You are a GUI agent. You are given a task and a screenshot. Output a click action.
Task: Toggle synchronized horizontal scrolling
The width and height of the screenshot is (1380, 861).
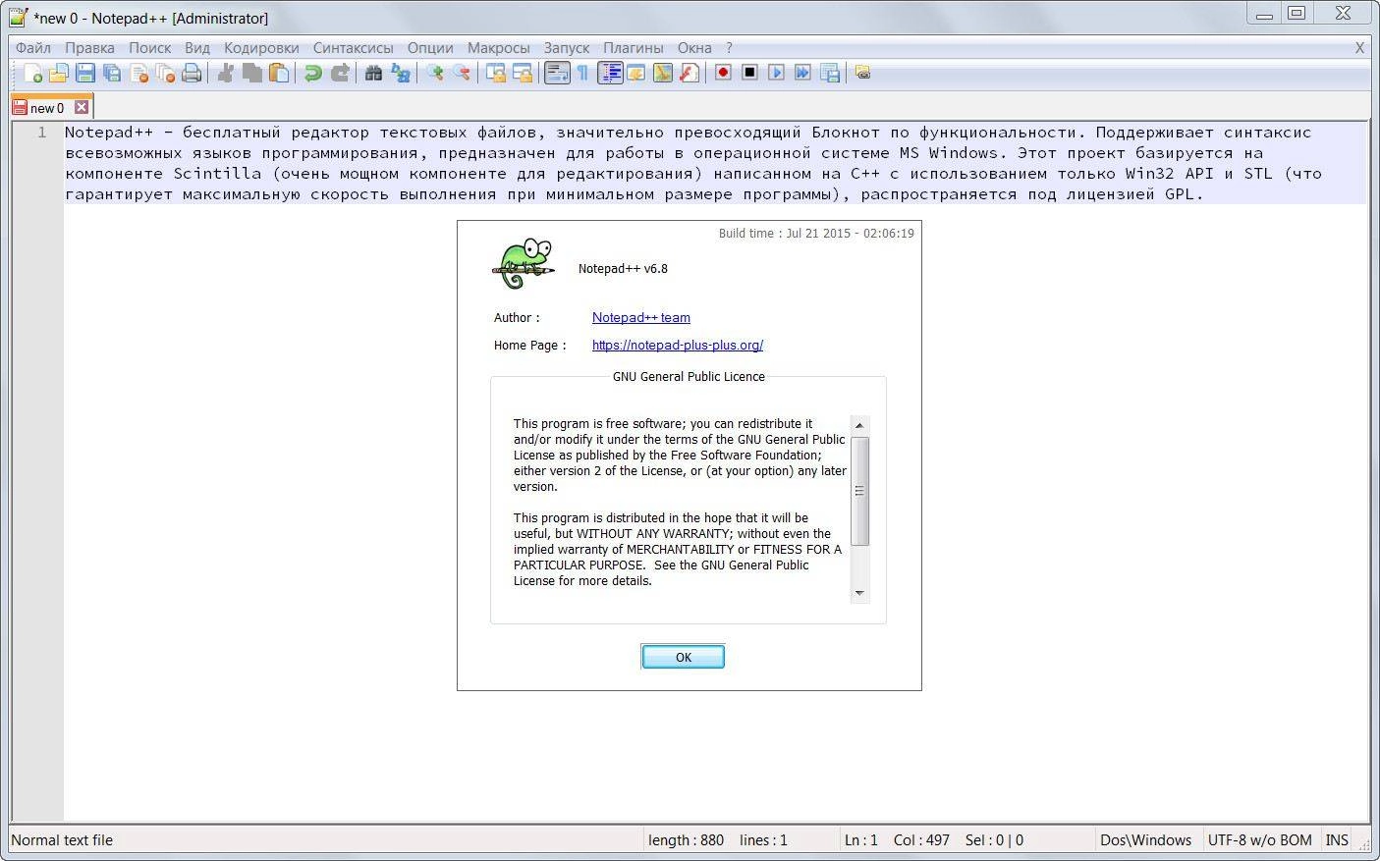click(x=523, y=73)
